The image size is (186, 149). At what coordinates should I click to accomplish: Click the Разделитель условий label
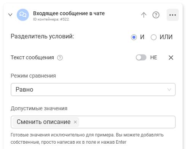coord(42,36)
